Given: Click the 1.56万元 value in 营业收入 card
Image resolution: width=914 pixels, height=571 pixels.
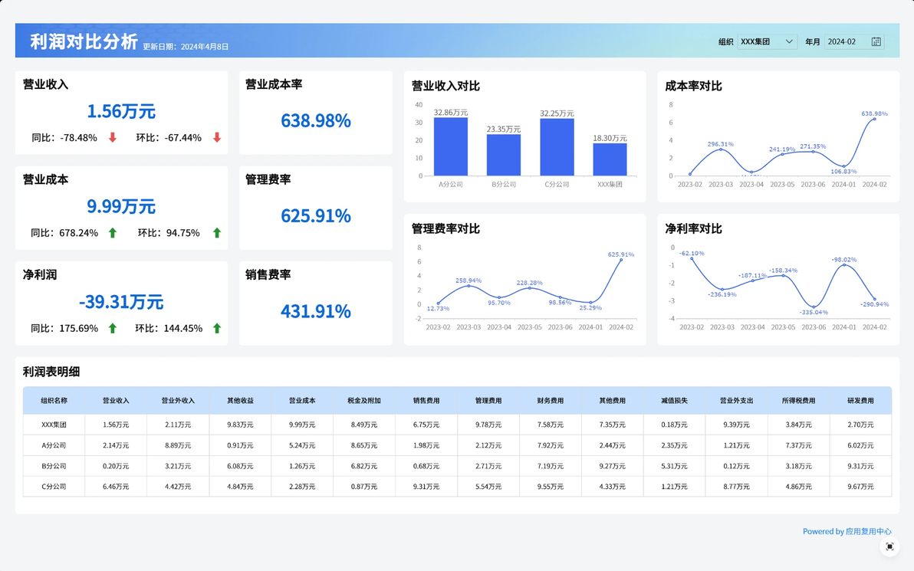Looking at the screenshot, I should pyautogui.click(x=121, y=111).
